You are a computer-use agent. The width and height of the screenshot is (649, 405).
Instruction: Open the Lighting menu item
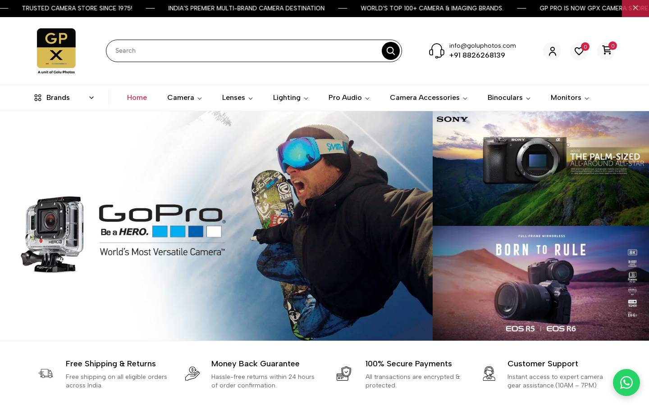pyautogui.click(x=287, y=98)
